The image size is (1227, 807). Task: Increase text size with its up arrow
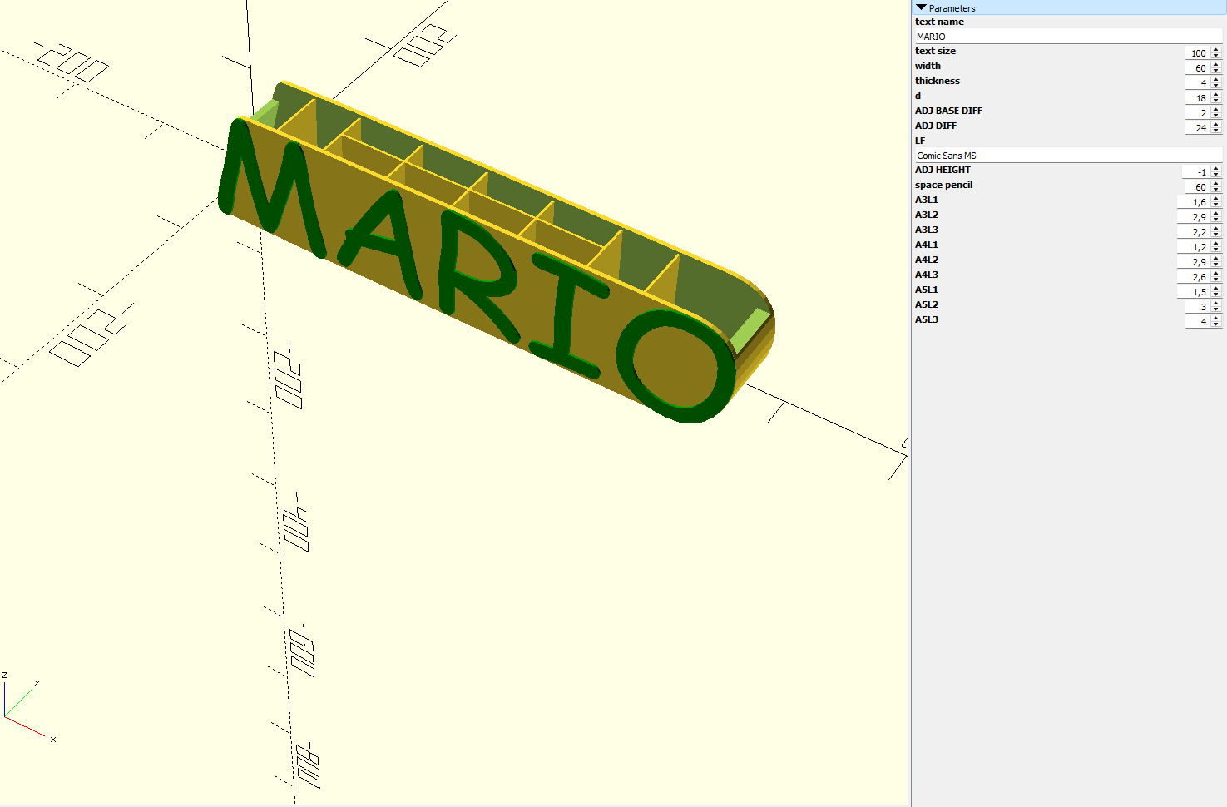point(1216,50)
